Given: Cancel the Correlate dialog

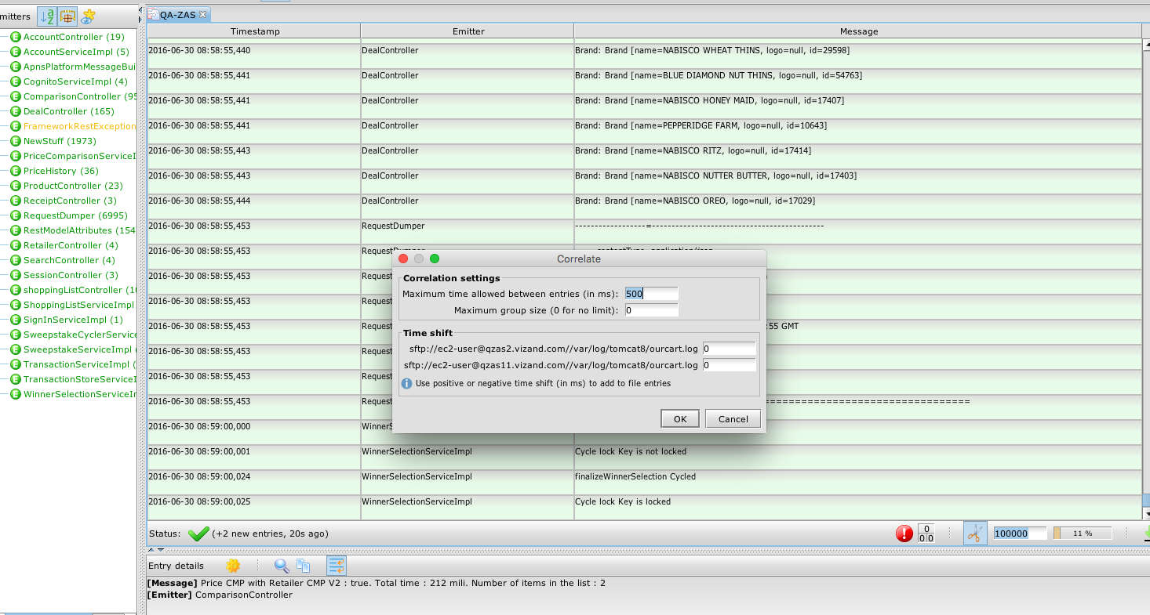Looking at the screenshot, I should coord(733,419).
